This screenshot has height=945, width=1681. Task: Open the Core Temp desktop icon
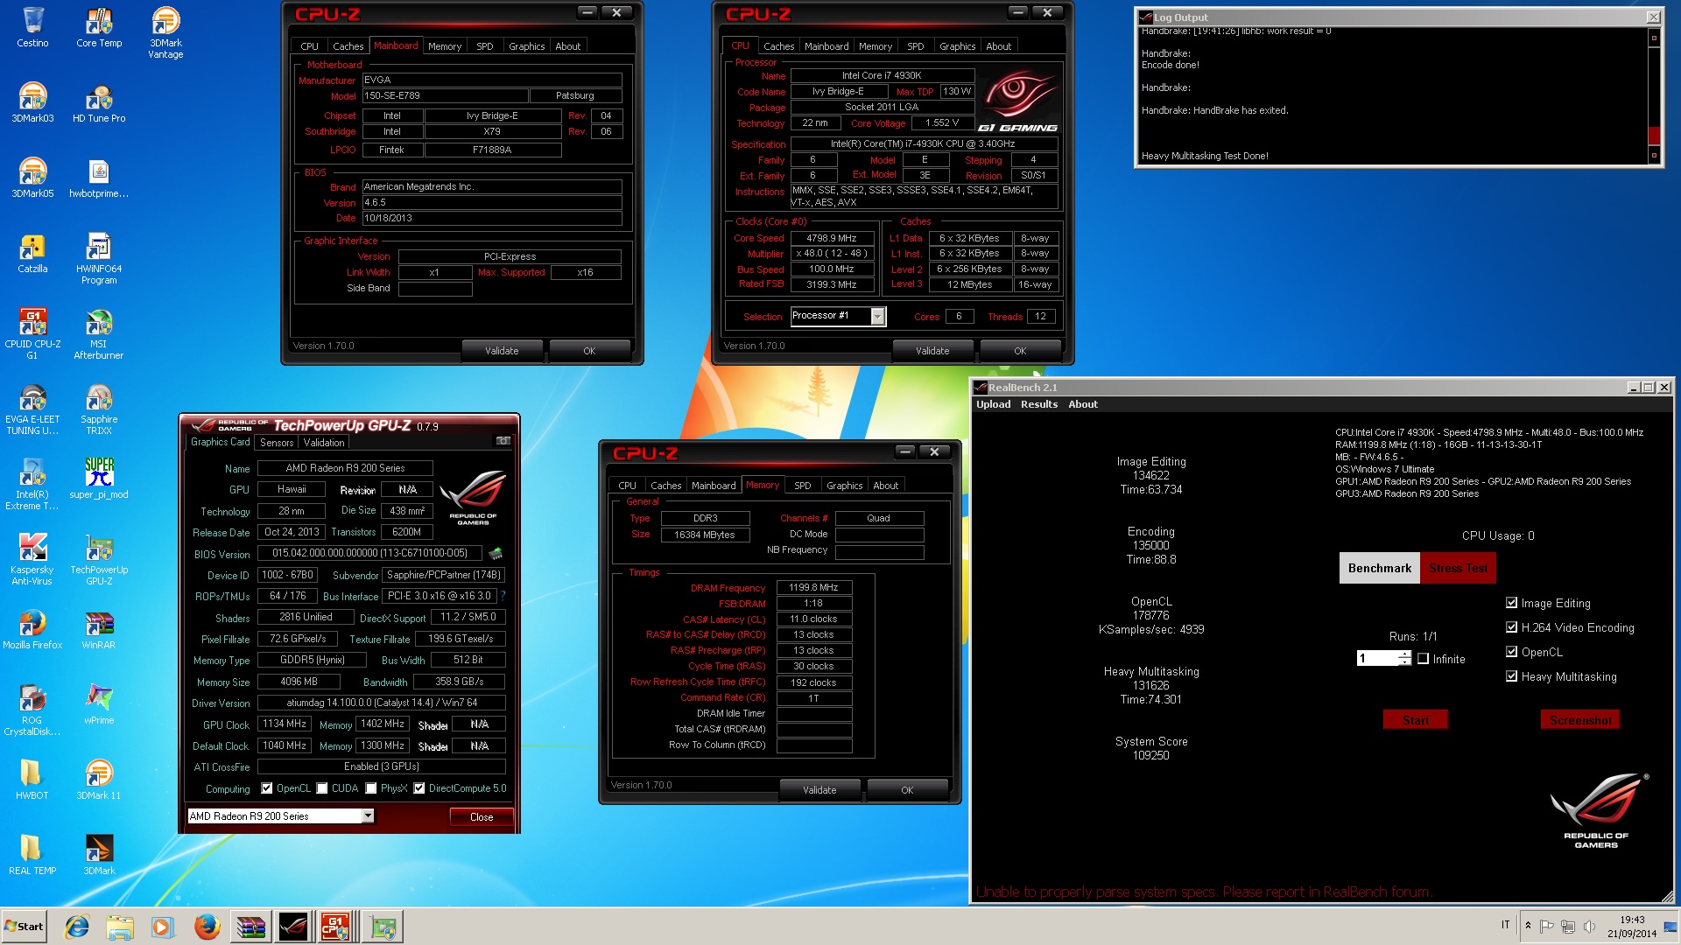tap(99, 27)
